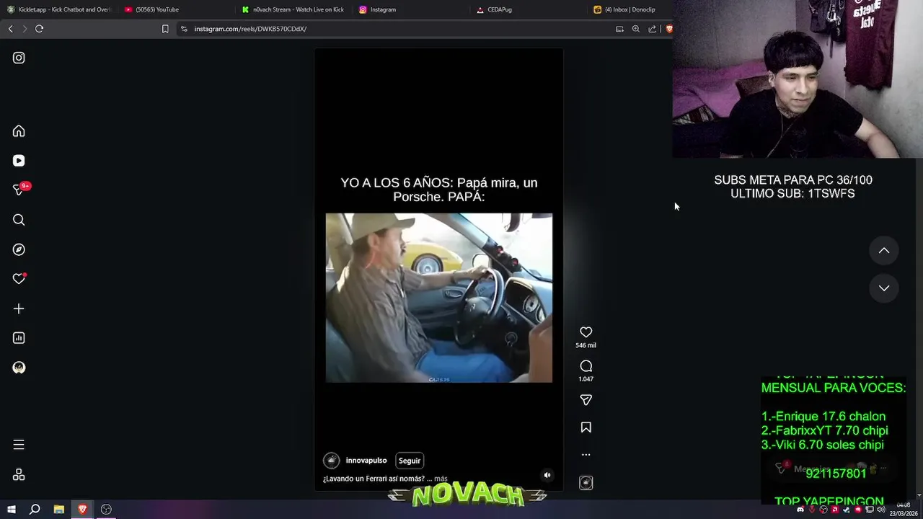Open Instagram logo home link
The height and width of the screenshot is (519, 923).
pos(19,58)
